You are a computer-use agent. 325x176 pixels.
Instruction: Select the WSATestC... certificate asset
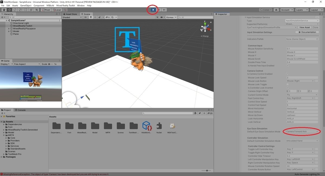tap(172, 126)
